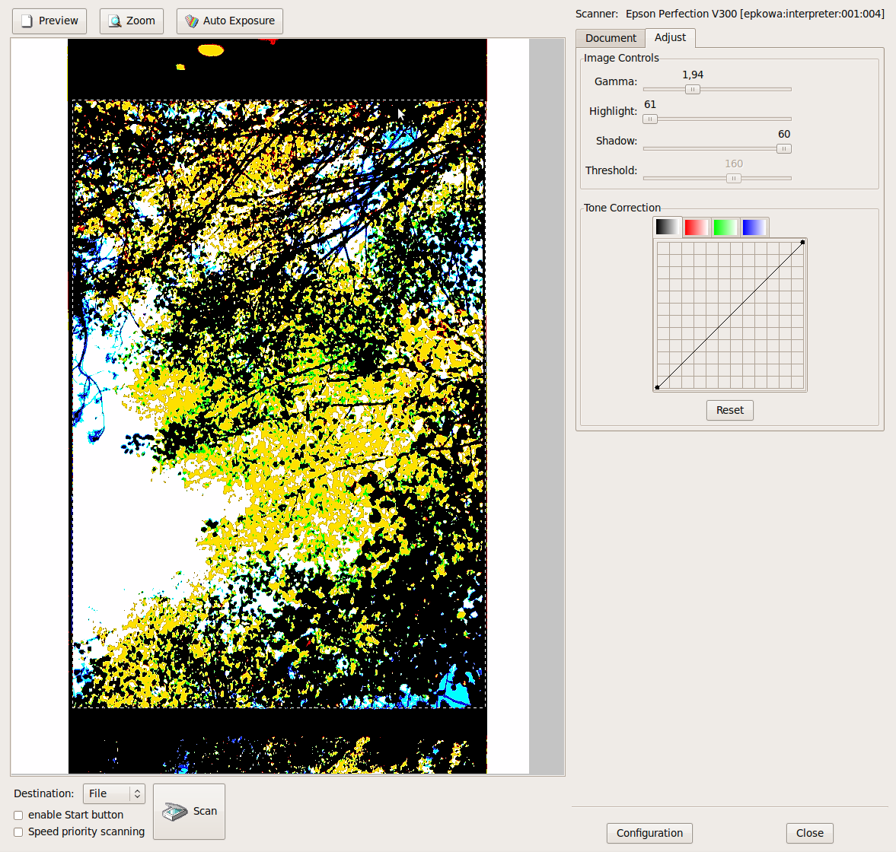Click the Image Controls label
The image size is (896, 852).
(x=621, y=59)
